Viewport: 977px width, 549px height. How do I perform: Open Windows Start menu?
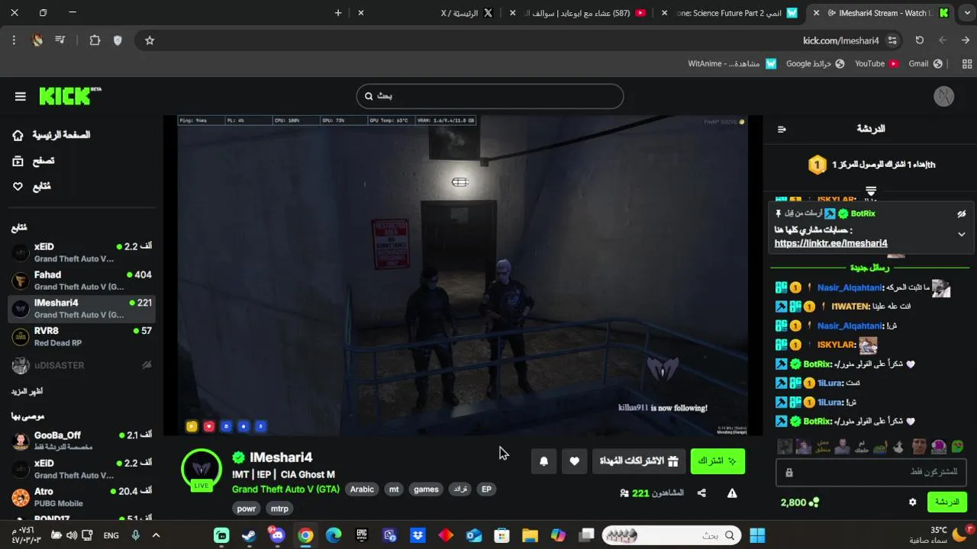[757, 535]
